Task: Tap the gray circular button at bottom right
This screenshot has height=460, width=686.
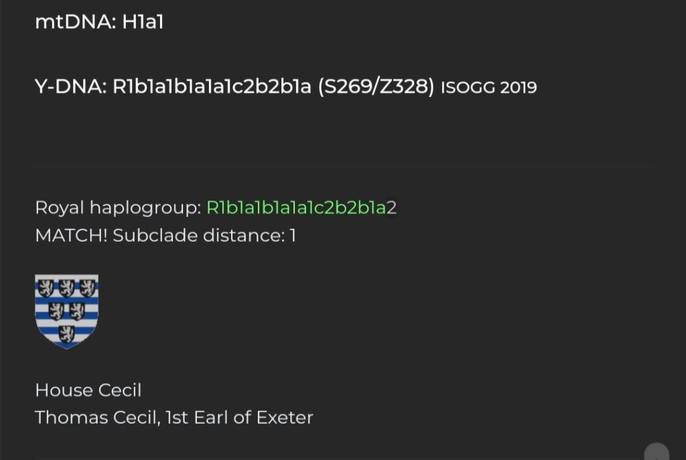Action: pyautogui.click(x=657, y=453)
